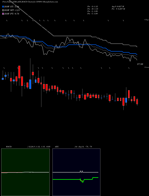Click the 'Avg V: 0.027 M' value

[118, 7]
